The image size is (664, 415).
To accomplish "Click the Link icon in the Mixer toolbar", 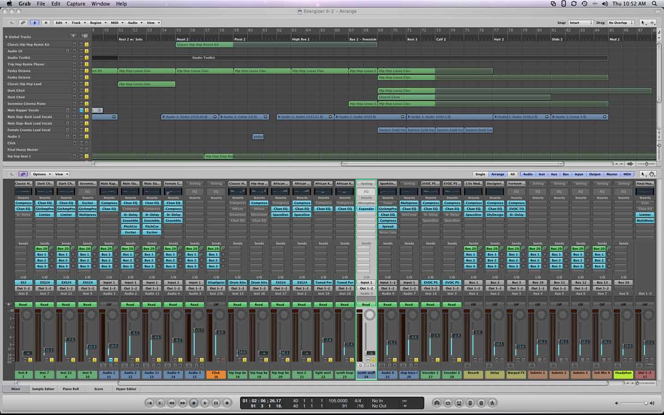I will coord(23,174).
